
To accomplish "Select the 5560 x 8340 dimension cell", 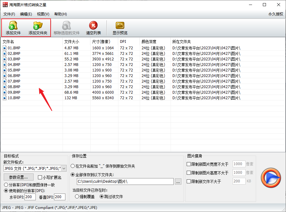I will click(103, 98).
